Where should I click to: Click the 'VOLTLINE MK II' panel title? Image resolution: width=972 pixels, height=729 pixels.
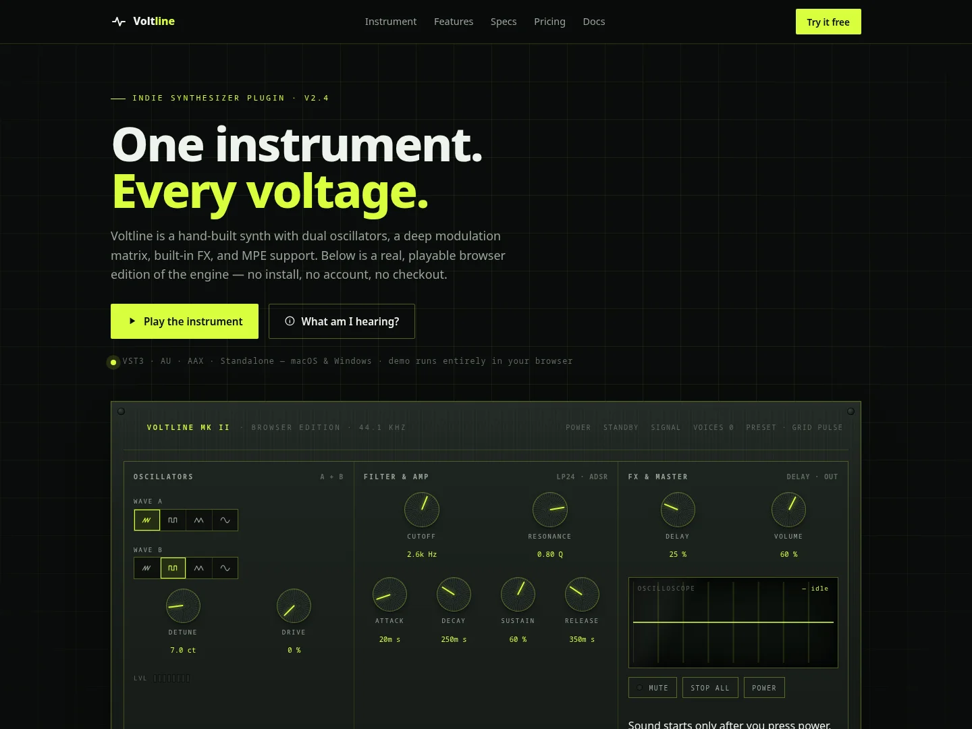188,427
